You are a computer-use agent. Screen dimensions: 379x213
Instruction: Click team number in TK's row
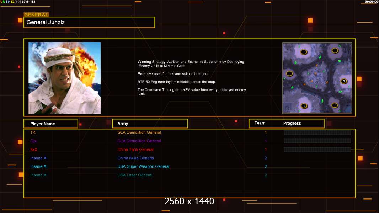pyautogui.click(x=266, y=132)
